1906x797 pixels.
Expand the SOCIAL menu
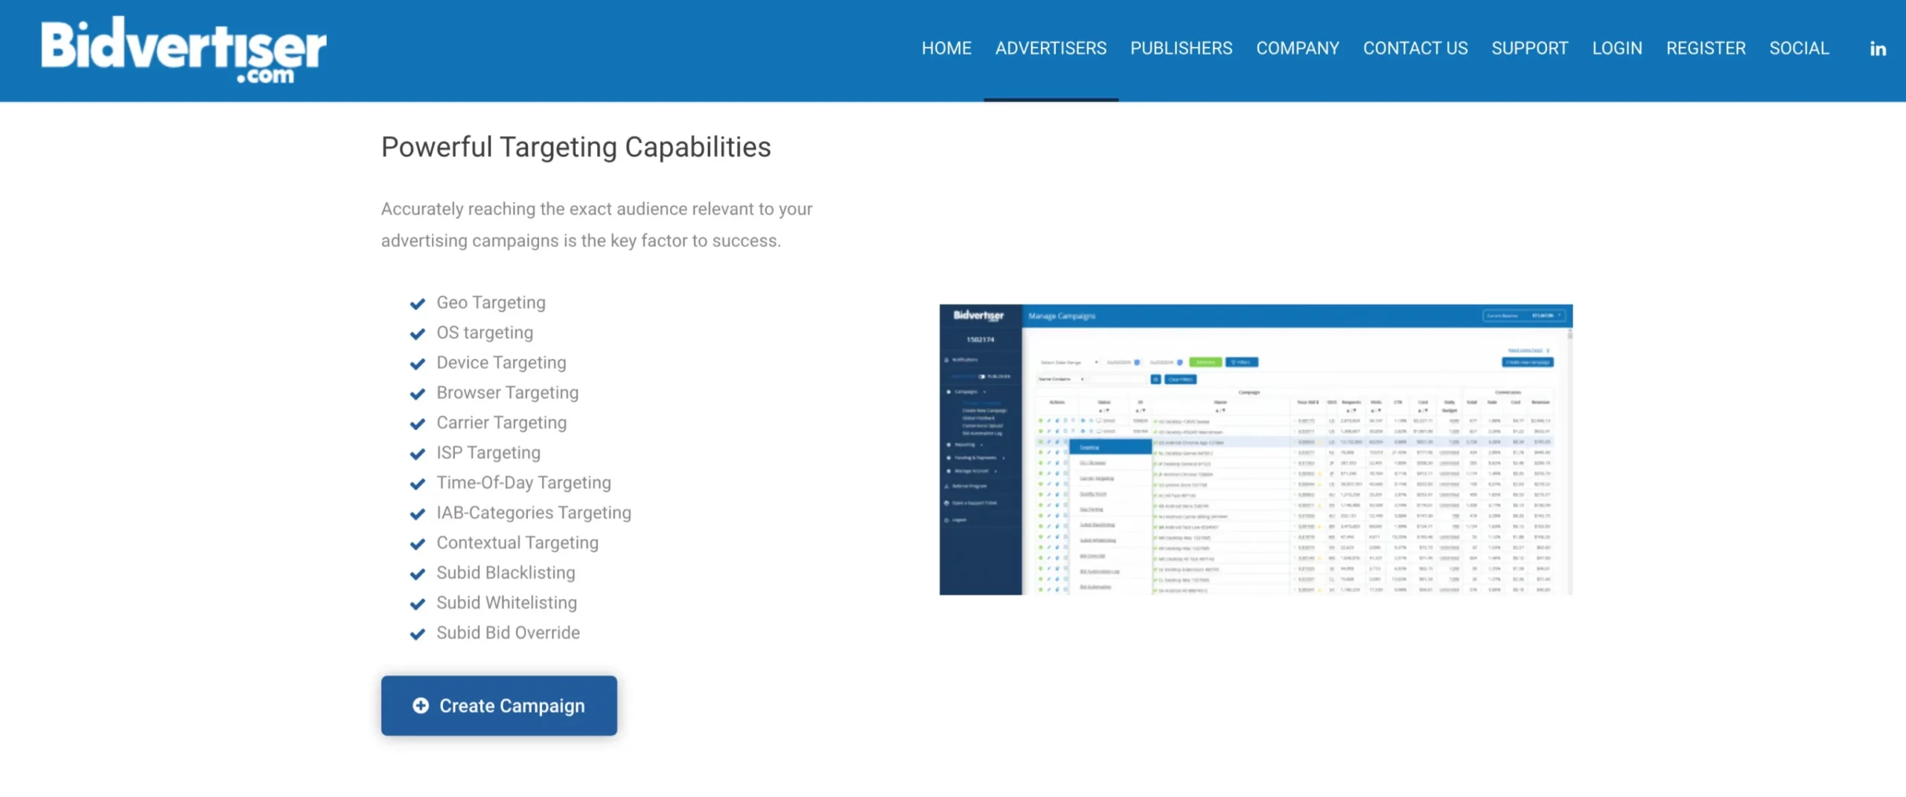coord(1799,48)
